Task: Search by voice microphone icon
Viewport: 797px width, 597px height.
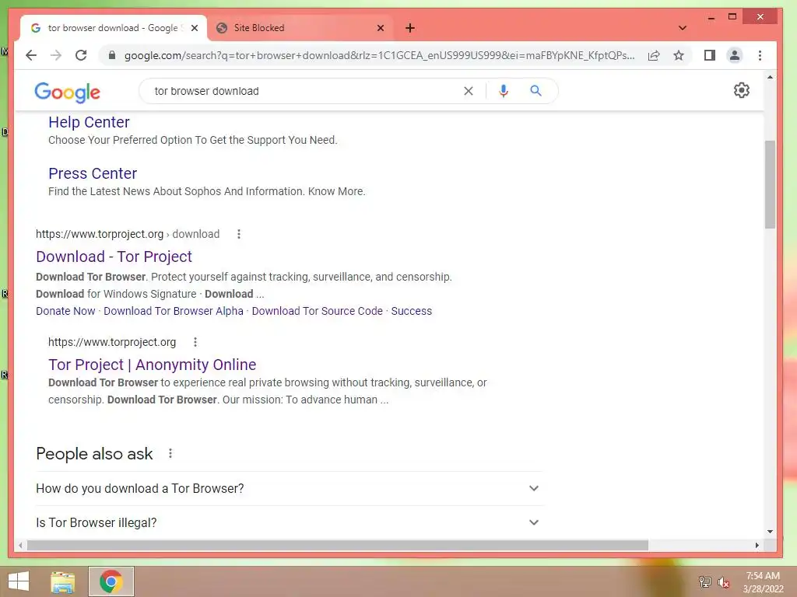Action: (504, 91)
